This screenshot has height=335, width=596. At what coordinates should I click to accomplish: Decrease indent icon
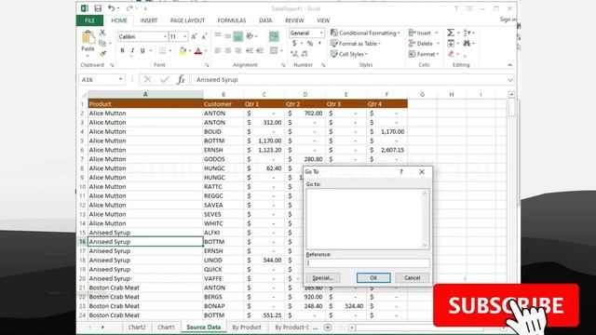tap(250, 50)
